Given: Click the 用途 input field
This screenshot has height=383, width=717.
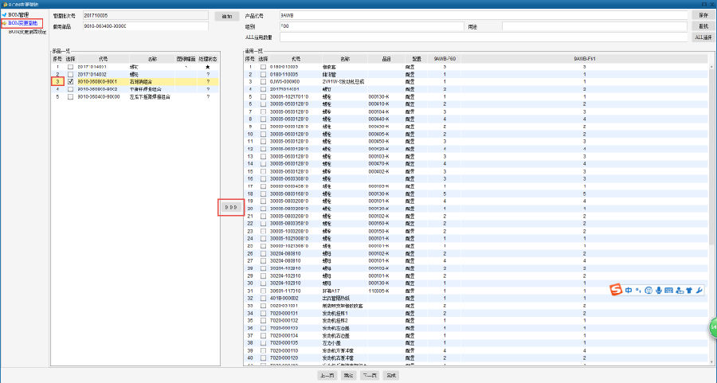Looking at the screenshot, I should [x=594, y=26].
